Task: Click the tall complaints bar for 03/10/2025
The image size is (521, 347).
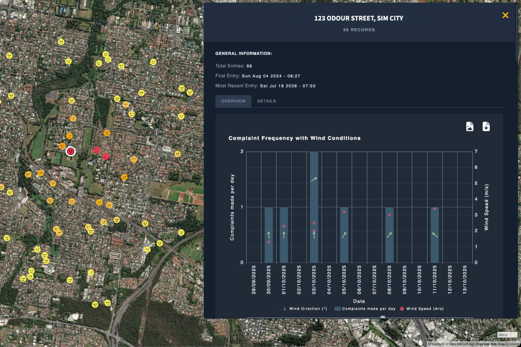Action: pyautogui.click(x=314, y=207)
